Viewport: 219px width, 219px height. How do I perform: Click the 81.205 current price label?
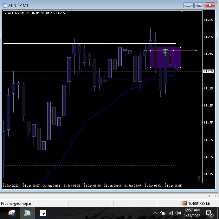point(208,71)
